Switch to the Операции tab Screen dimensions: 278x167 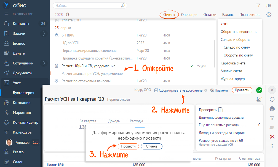189,15
